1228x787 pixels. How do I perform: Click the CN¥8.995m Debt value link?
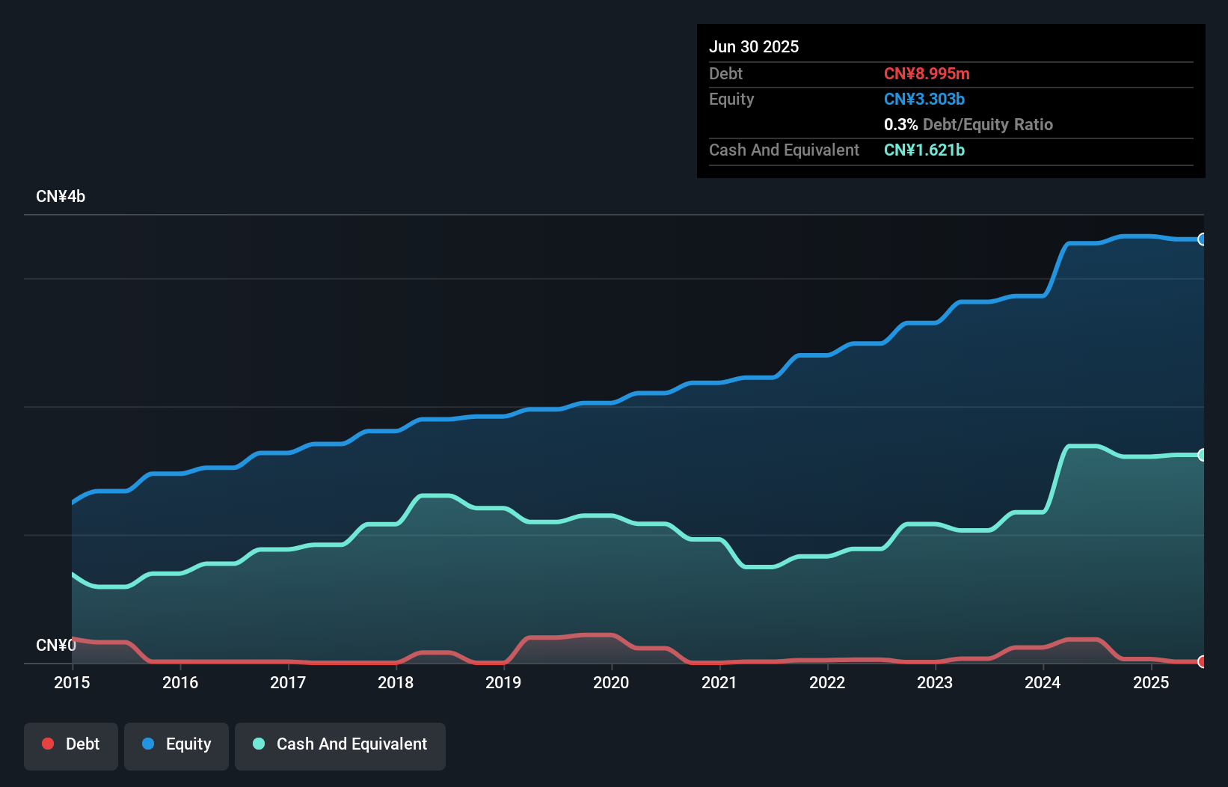[927, 73]
